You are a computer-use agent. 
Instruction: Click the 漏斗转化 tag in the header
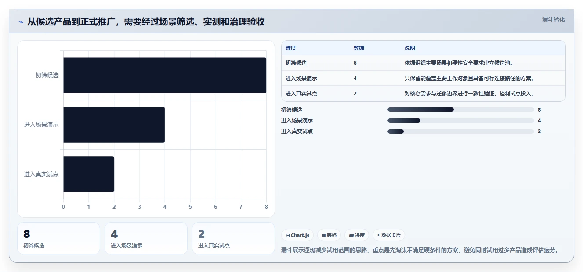pos(553,19)
